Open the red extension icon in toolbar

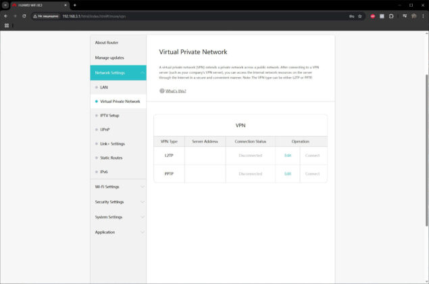tap(373, 16)
